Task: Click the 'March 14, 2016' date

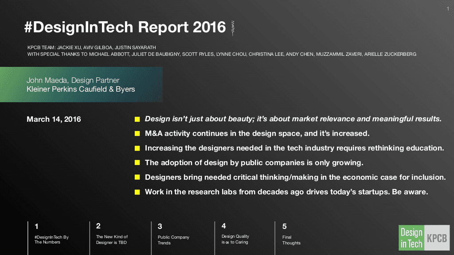Action: tap(54, 119)
